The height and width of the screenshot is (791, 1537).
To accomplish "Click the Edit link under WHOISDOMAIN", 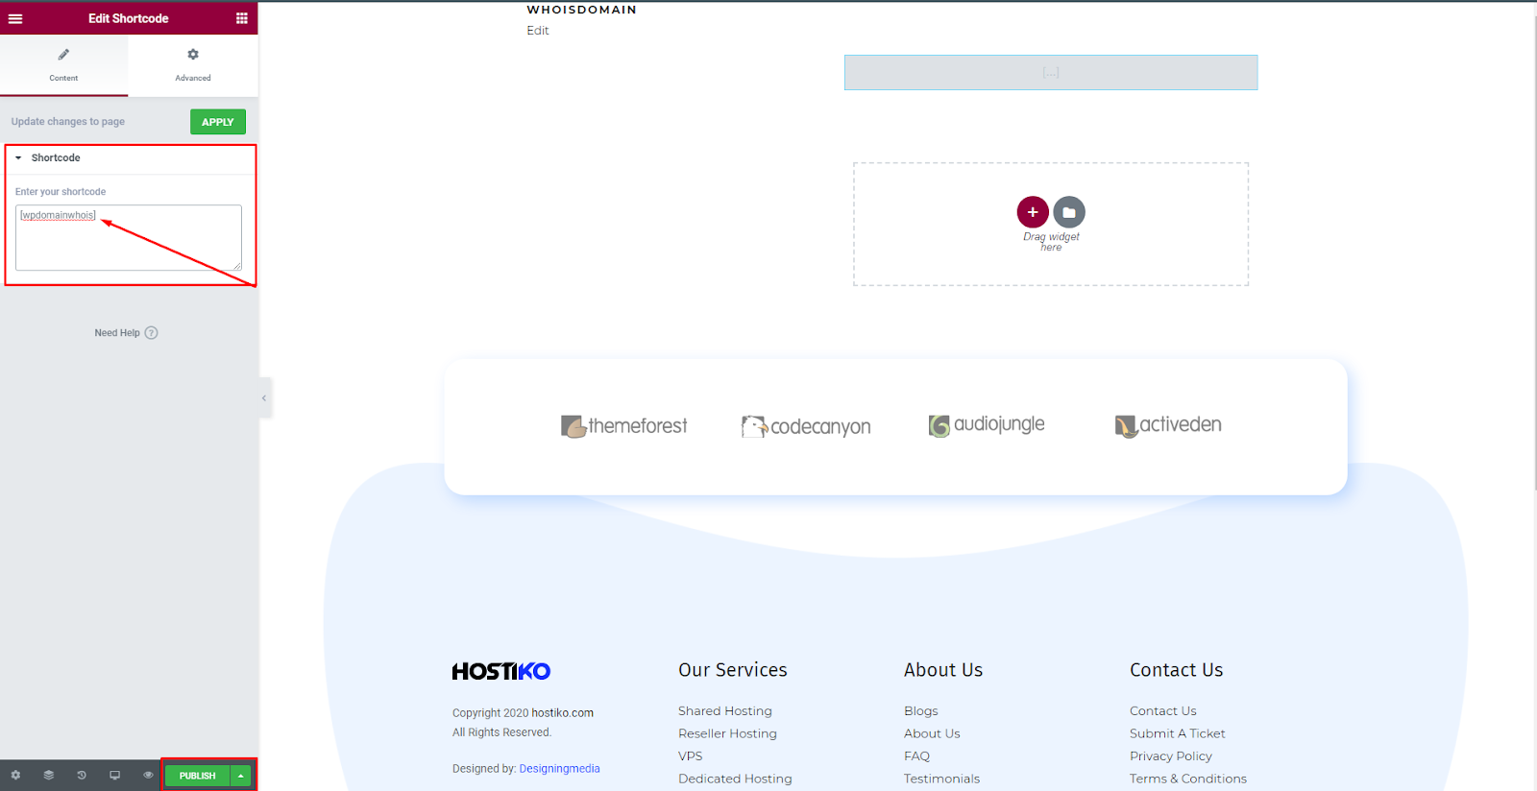I will pos(538,31).
